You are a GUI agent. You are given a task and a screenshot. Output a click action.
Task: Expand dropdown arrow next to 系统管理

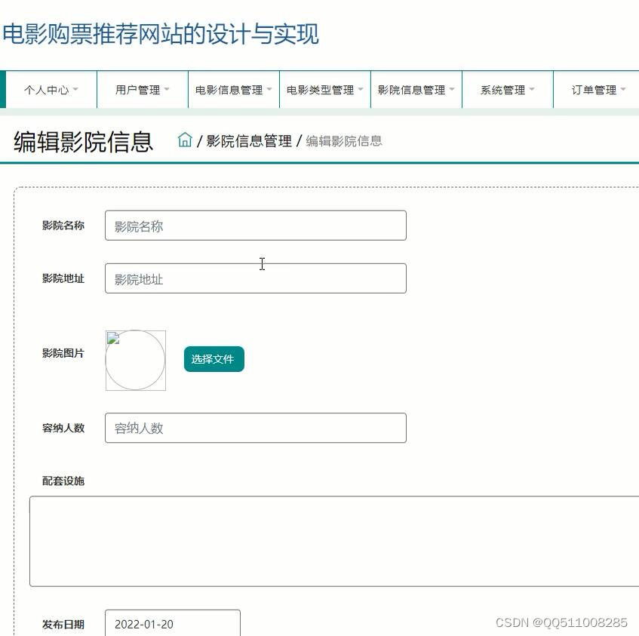click(532, 89)
